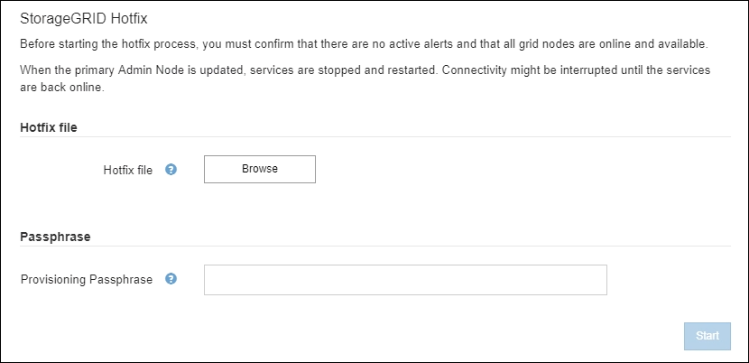The image size is (749, 363).
Task: Start the hotfix process
Action: [x=707, y=336]
